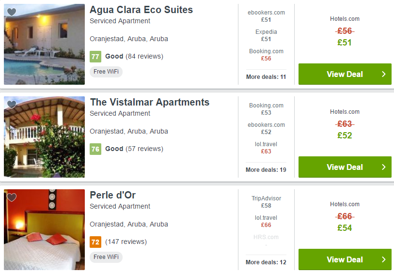Open The Vistalmar Apartments title link
This screenshot has width=394, height=273.
[149, 102]
